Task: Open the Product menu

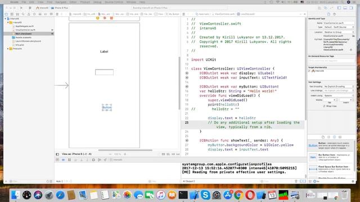Action: point(85,2)
